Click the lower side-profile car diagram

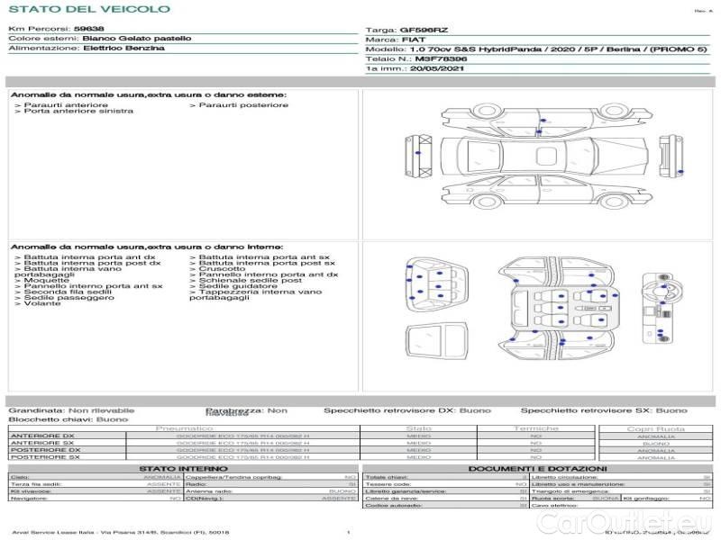(x=538, y=191)
